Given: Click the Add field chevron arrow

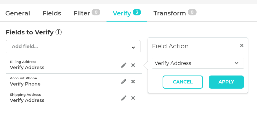Looking at the screenshot, I should tap(133, 47).
